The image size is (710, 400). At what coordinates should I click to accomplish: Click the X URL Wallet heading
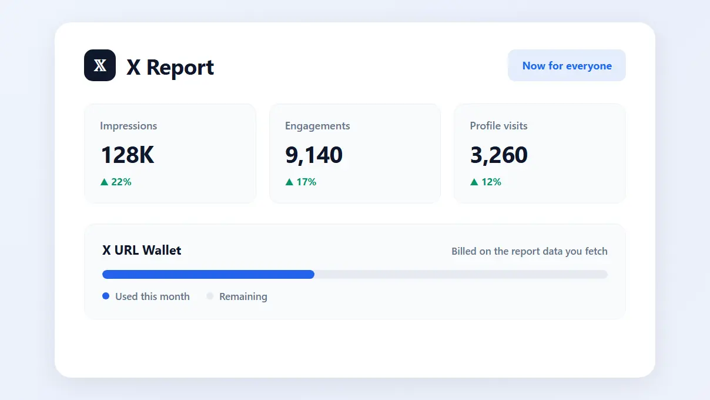pyautogui.click(x=142, y=250)
